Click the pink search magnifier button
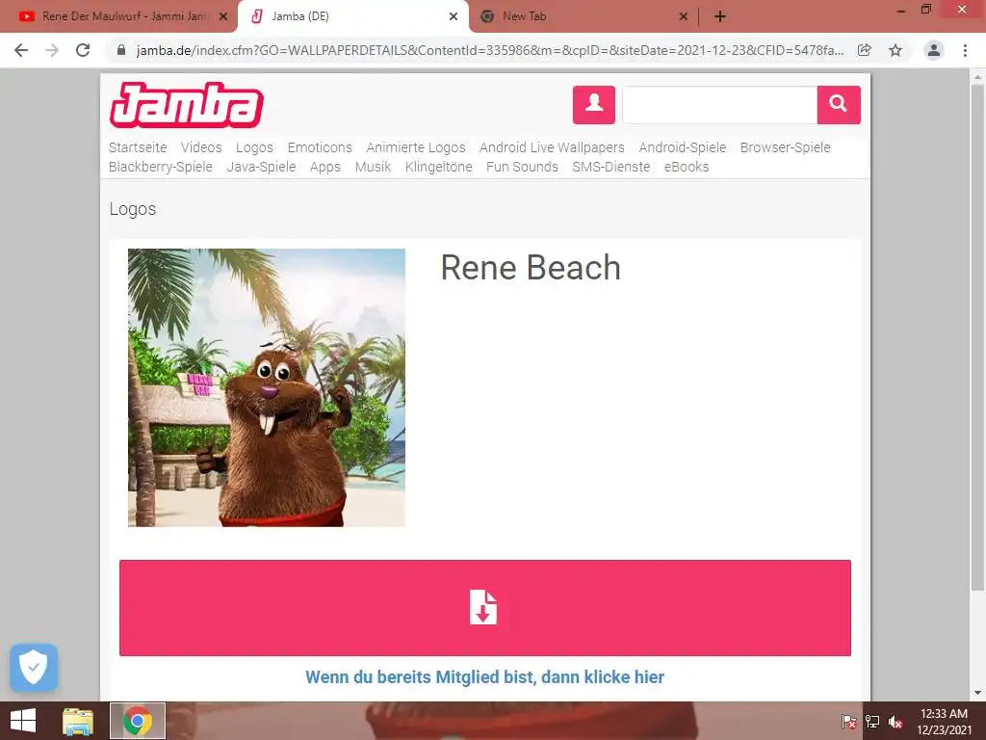 [x=839, y=104]
